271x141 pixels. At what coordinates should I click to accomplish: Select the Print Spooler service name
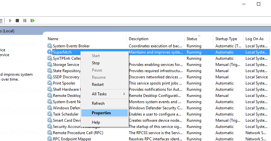point(64,83)
